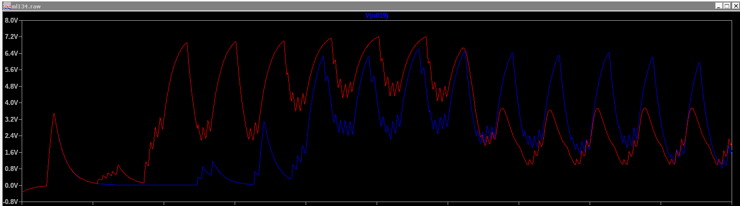
Task: Open the waveform window system menu icon
Action: (6, 5)
